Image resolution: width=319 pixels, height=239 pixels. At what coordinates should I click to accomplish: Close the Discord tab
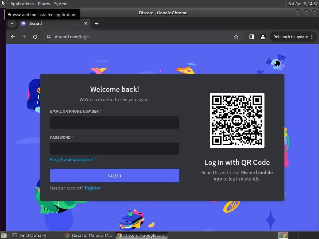pos(86,23)
